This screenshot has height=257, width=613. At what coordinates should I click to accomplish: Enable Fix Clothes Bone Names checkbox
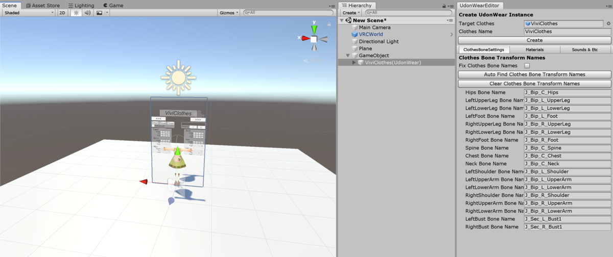[x=527, y=66]
